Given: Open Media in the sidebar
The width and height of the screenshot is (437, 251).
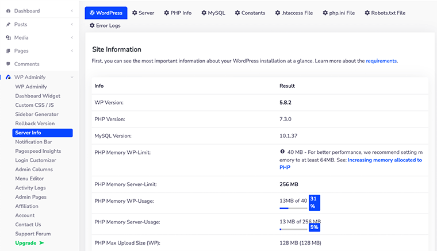Looking at the screenshot, I should 21,37.
